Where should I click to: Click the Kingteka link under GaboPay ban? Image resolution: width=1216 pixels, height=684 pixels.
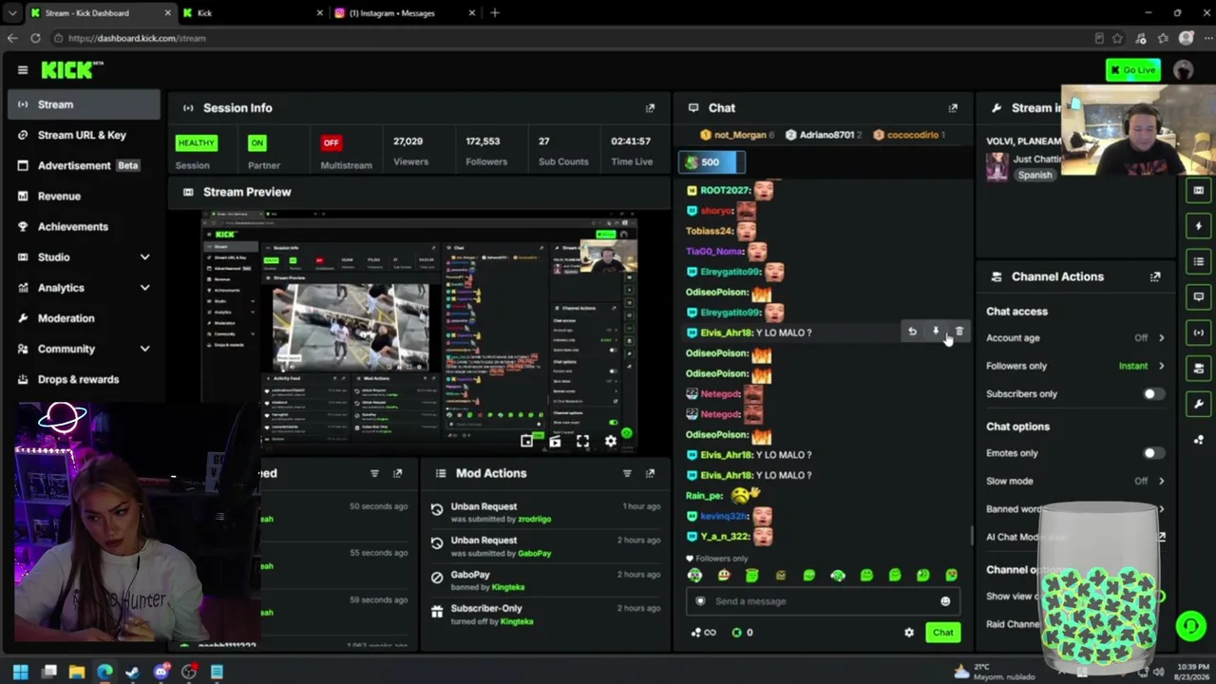tap(508, 587)
